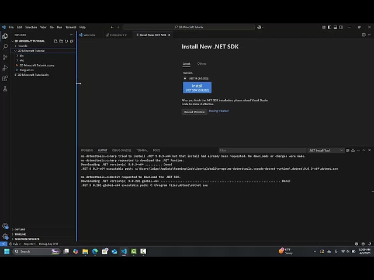Refresh the Explorer file tree
Screen dimensions: 374x280
(x=66, y=41)
